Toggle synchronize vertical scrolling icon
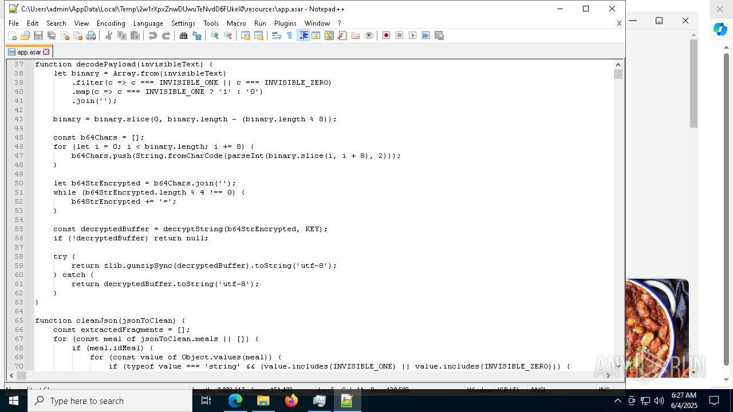The image size is (733, 412). [246, 35]
